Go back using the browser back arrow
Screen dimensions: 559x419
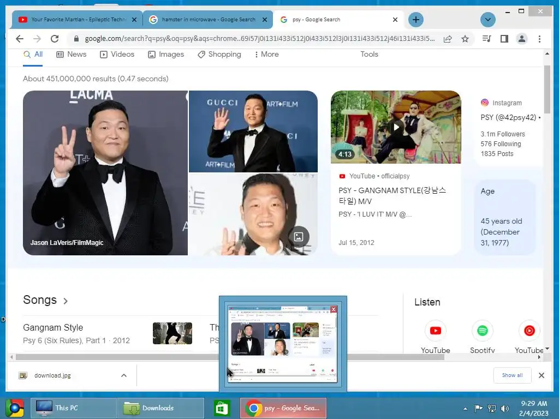coord(20,39)
